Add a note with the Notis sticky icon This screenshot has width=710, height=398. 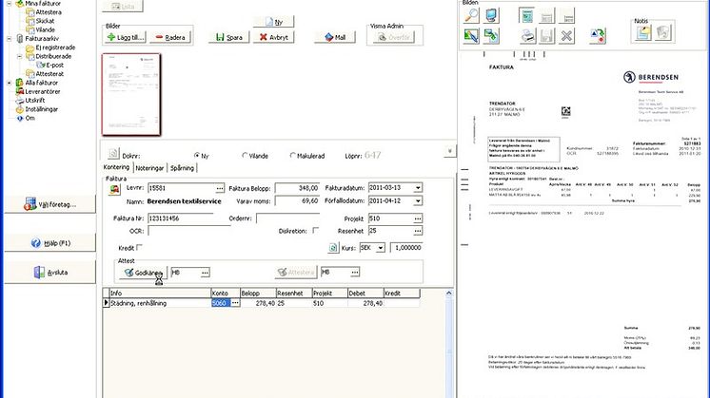(643, 32)
